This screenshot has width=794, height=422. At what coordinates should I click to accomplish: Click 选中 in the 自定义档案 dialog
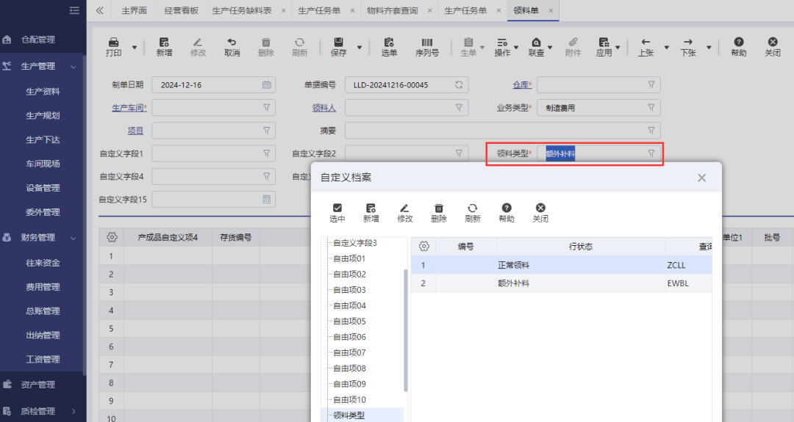[x=337, y=213]
